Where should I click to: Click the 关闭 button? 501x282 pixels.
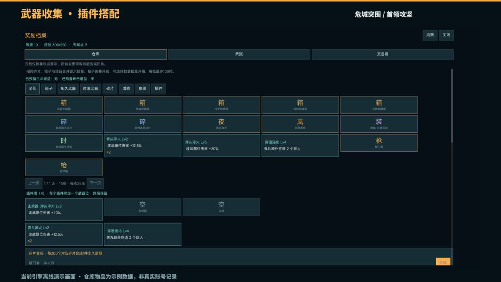click(x=446, y=35)
